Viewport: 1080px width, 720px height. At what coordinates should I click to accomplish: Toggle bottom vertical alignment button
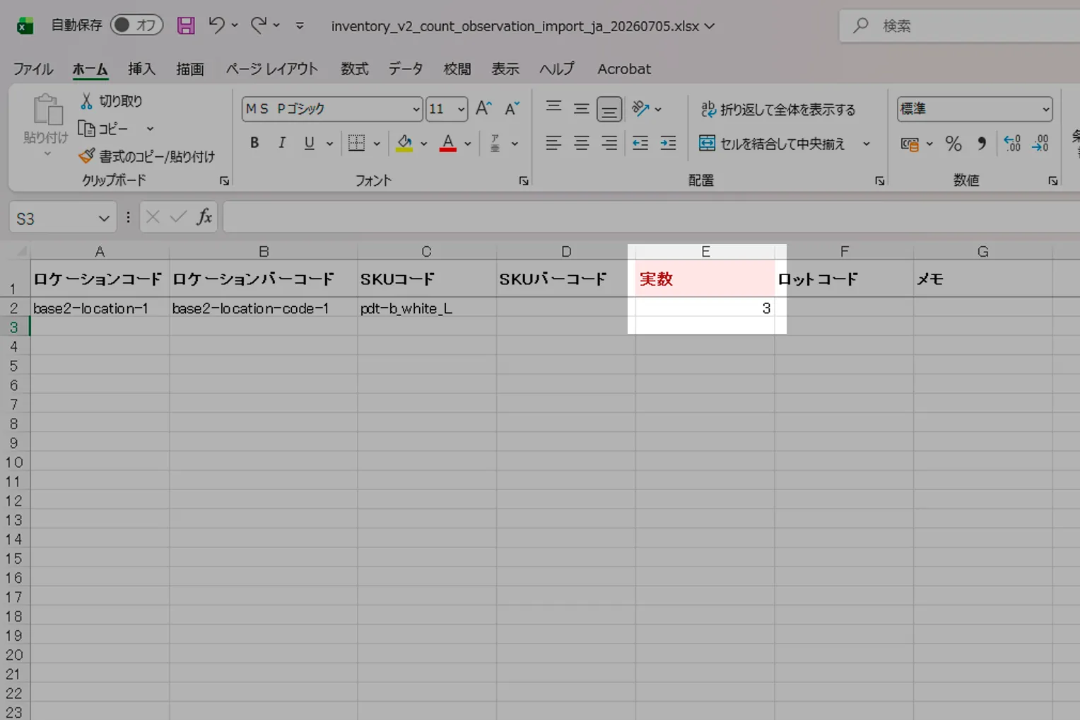pyautogui.click(x=609, y=109)
